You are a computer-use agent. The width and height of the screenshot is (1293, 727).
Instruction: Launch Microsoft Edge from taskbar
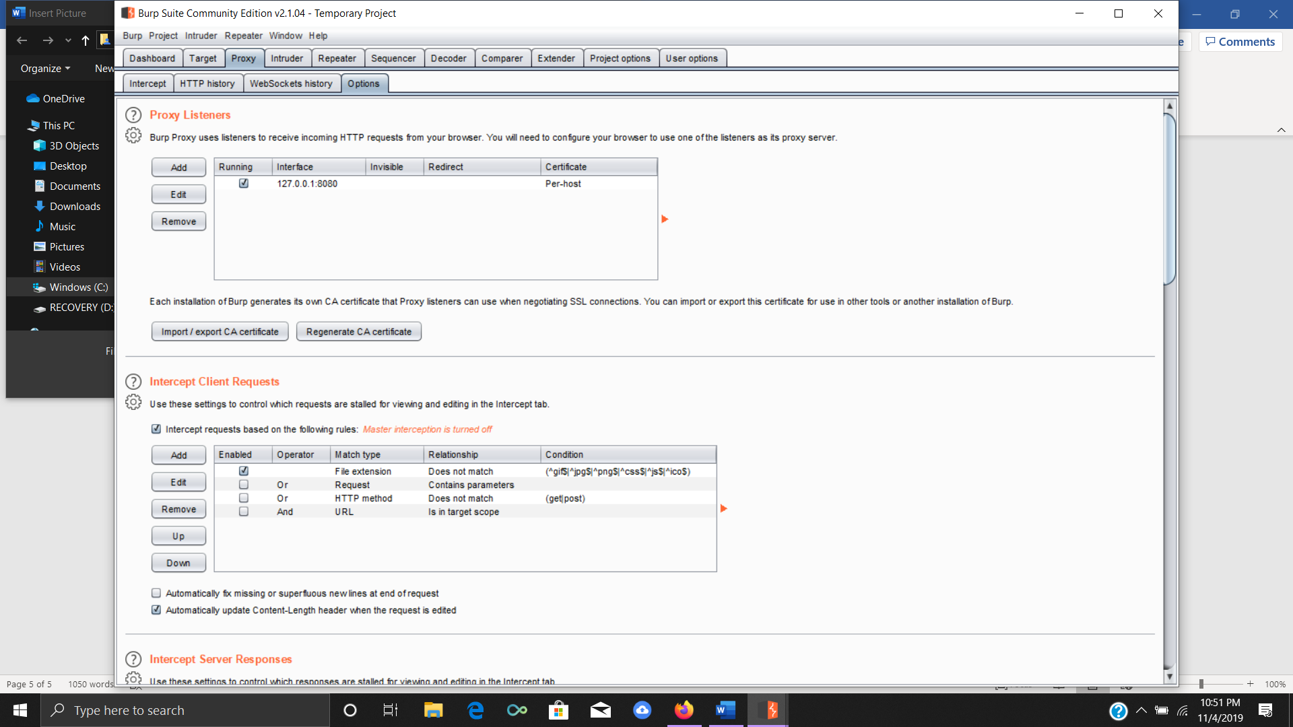[475, 710]
